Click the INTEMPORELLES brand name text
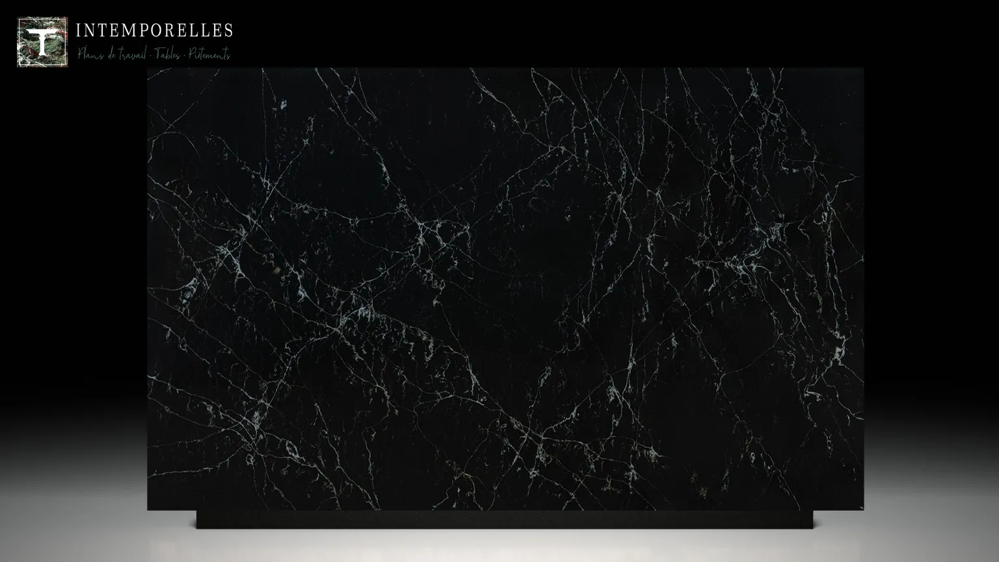Viewport: 999px width, 562px height. pyautogui.click(x=154, y=31)
